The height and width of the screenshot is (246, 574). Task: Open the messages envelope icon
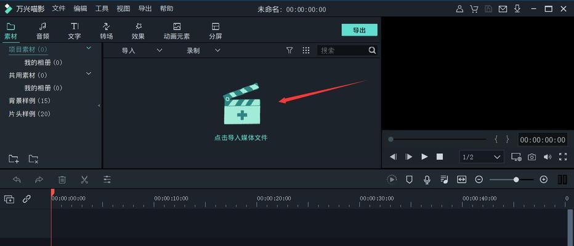point(503,9)
